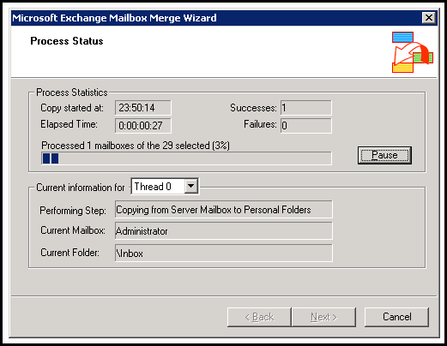Click the 'Current Folder:' label
The image size is (447, 346).
69,253
